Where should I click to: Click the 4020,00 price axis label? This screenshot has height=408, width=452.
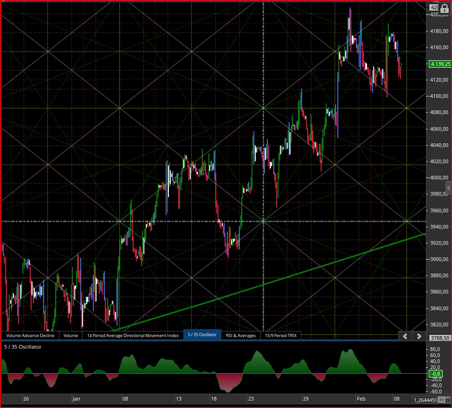click(x=439, y=161)
